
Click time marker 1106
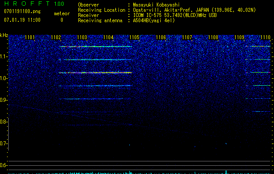coord(161,37)
